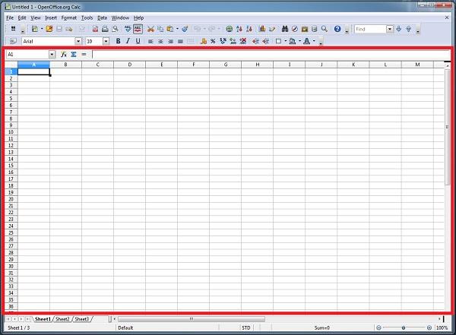
Task: Zoom out with the minus button
Action: [378, 327]
